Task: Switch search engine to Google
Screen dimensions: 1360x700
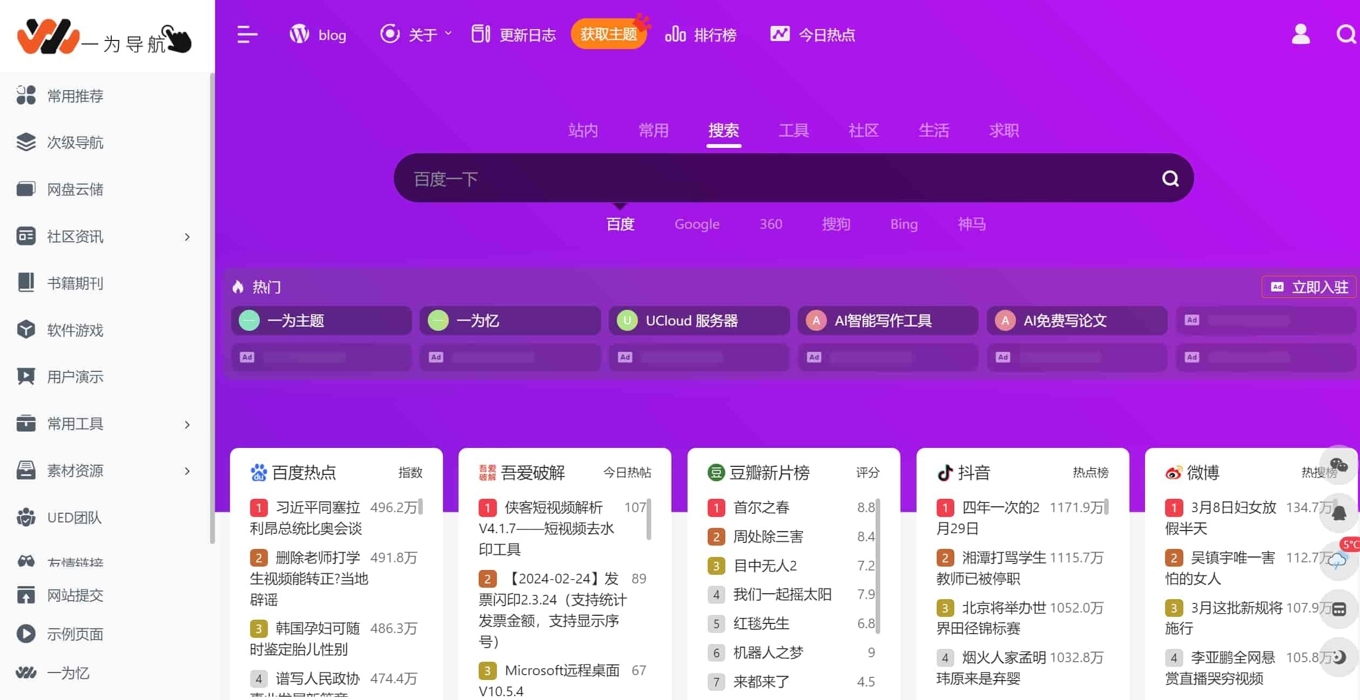Action: (x=696, y=224)
